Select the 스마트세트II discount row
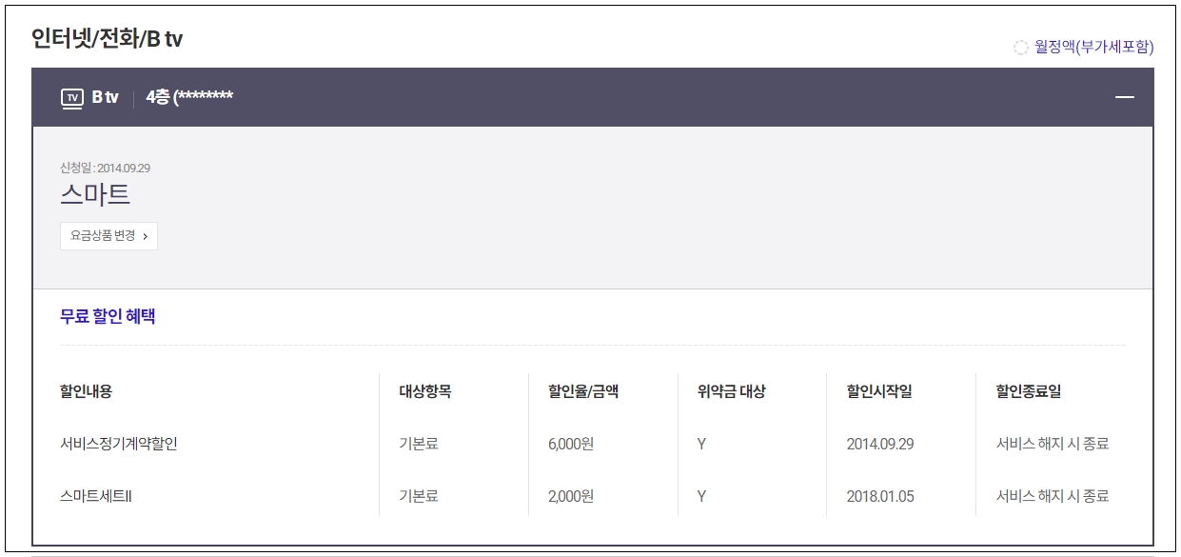1181x557 pixels. 96,496
